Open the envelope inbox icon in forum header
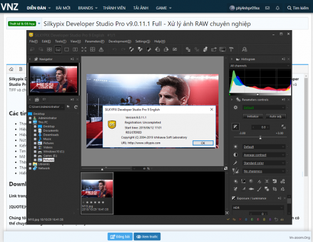The image size is (313, 242). coord(267,8)
